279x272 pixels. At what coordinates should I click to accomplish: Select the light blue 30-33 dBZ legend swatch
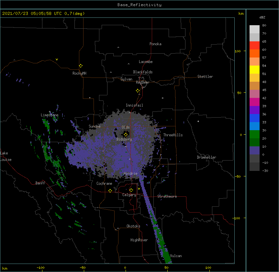(254, 126)
